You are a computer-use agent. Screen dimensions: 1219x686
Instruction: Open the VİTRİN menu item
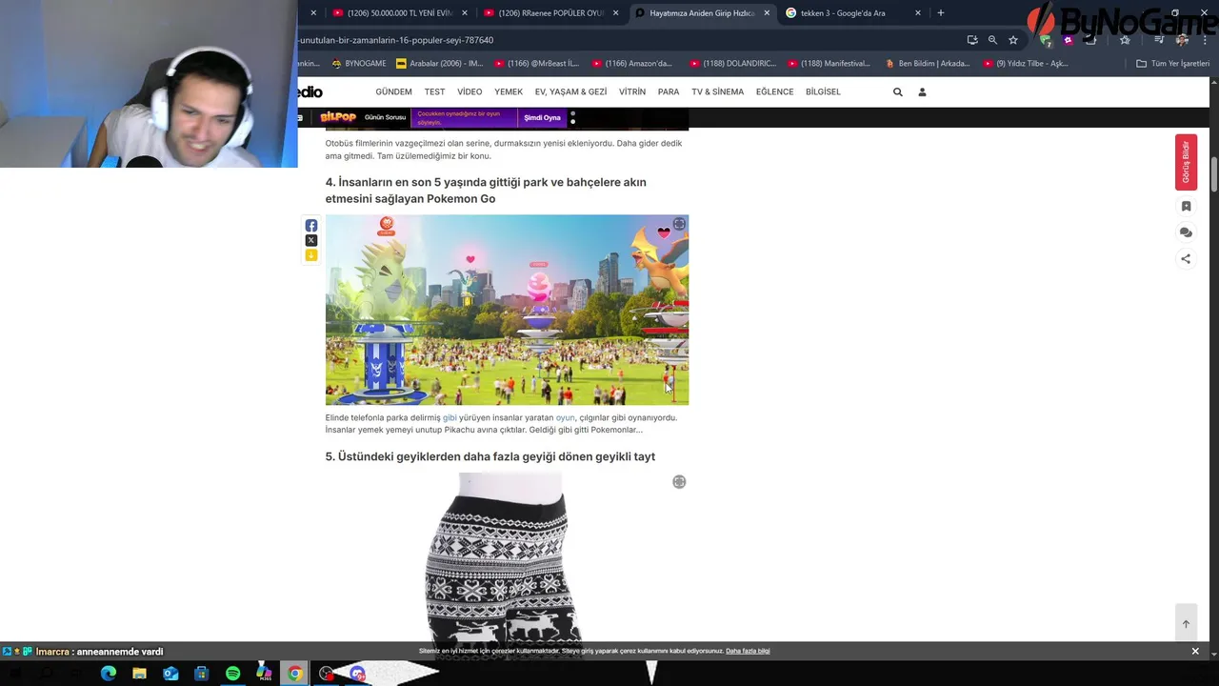click(632, 92)
